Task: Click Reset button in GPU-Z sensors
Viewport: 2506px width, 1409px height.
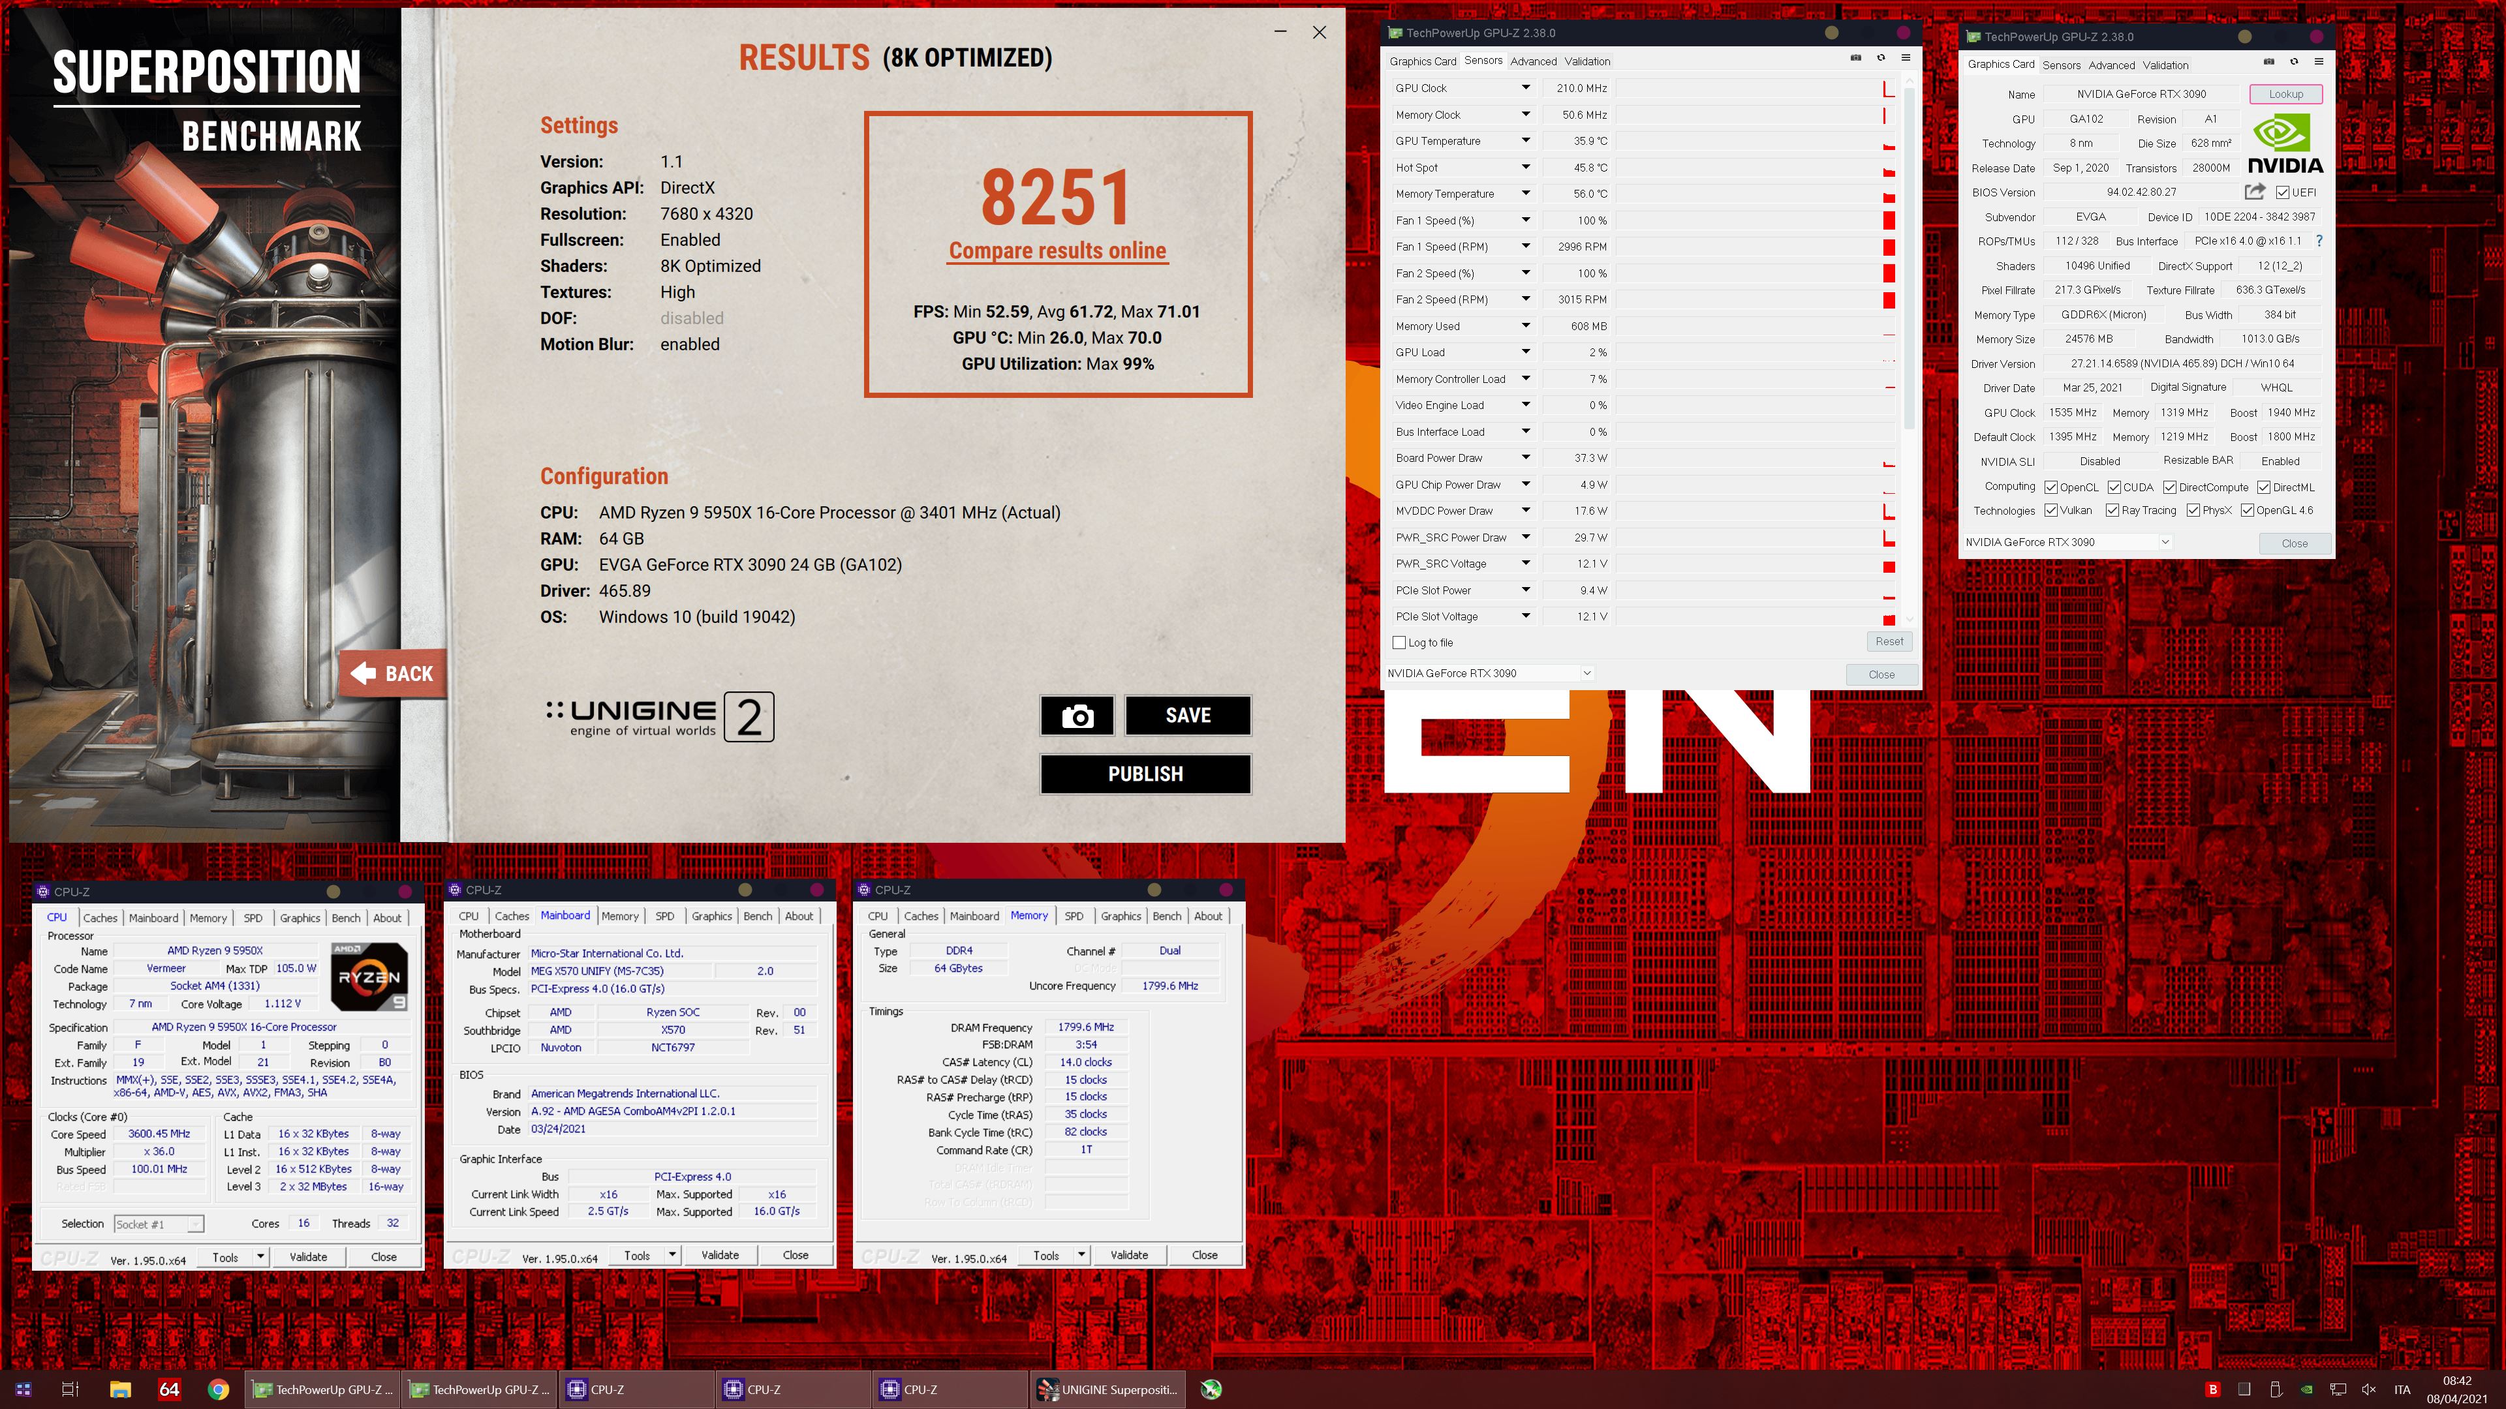Action: [1889, 641]
